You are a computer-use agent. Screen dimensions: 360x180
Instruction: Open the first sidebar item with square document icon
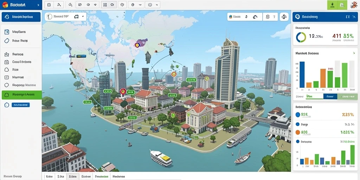click(21, 32)
